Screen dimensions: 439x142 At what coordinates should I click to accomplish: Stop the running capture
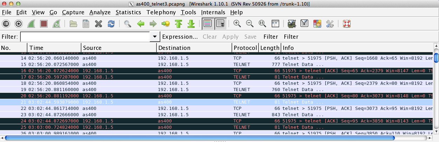pos(44,24)
